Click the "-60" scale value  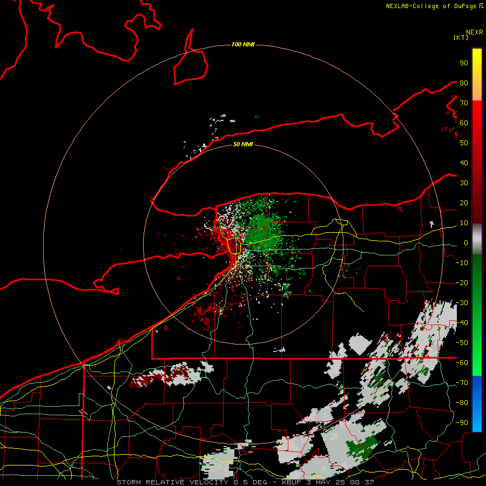click(462, 363)
